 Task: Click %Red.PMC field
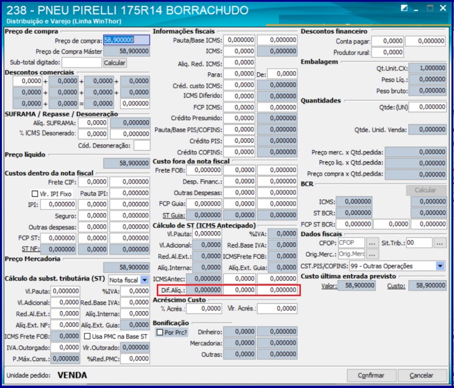pos(135,359)
